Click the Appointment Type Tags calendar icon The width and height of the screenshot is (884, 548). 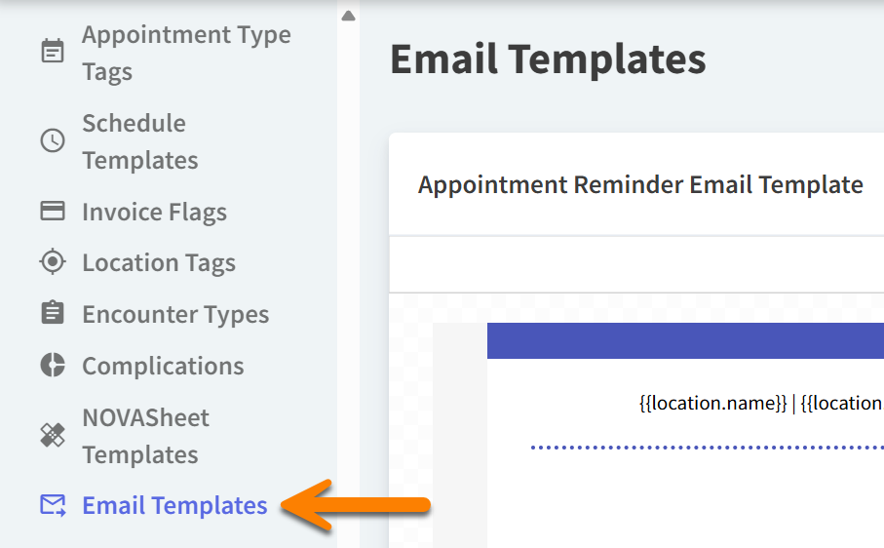(x=52, y=52)
